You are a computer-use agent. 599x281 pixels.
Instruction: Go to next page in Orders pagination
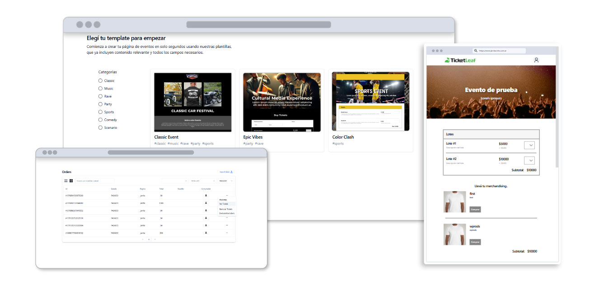tap(155, 239)
